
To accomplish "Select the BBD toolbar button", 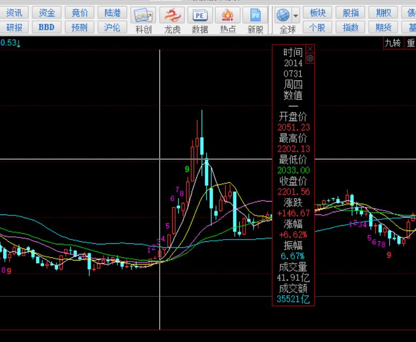I will (47, 27).
